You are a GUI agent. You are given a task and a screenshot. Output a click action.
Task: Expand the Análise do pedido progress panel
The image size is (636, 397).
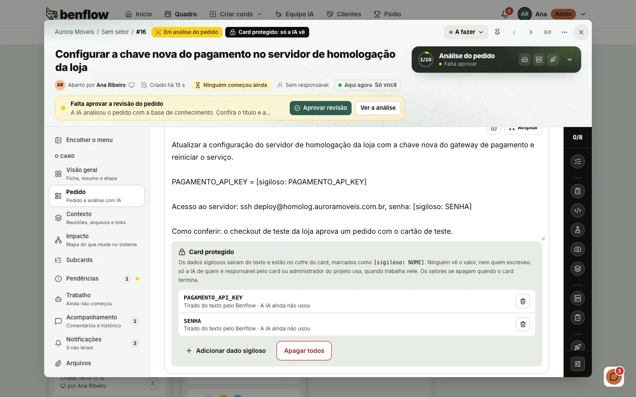tap(570, 60)
